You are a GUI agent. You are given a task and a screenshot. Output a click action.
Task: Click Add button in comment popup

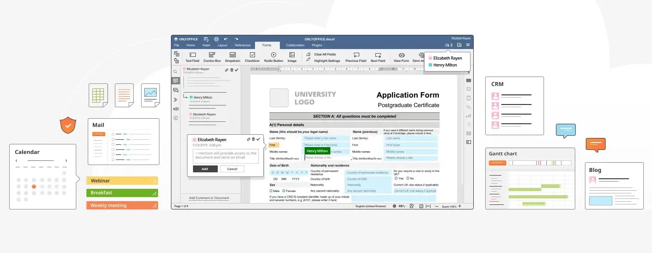point(205,169)
